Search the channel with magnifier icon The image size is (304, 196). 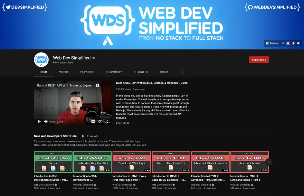click(182, 72)
